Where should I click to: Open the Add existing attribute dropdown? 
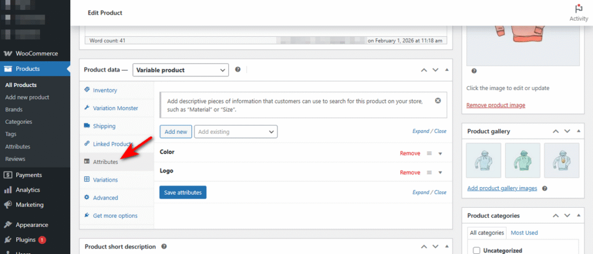(236, 132)
